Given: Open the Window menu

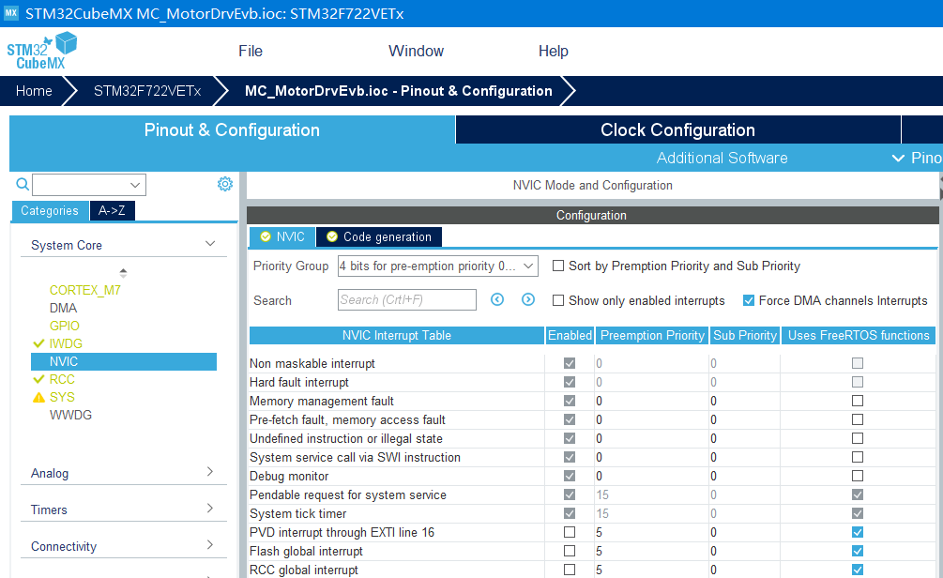Looking at the screenshot, I should 417,51.
